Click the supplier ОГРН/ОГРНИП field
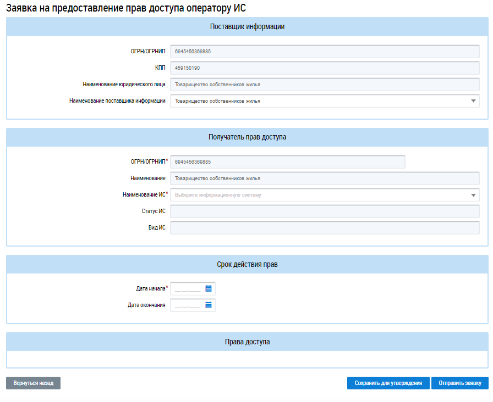The image size is (493, 402). [325, 52]
